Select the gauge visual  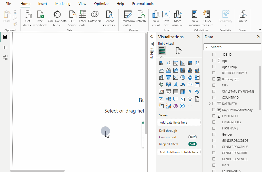click(x=183, y=85)
